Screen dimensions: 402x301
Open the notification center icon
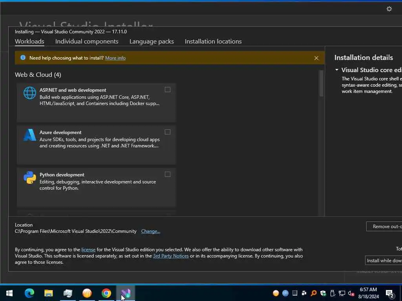pyautogui.click(x=390, y=294)
